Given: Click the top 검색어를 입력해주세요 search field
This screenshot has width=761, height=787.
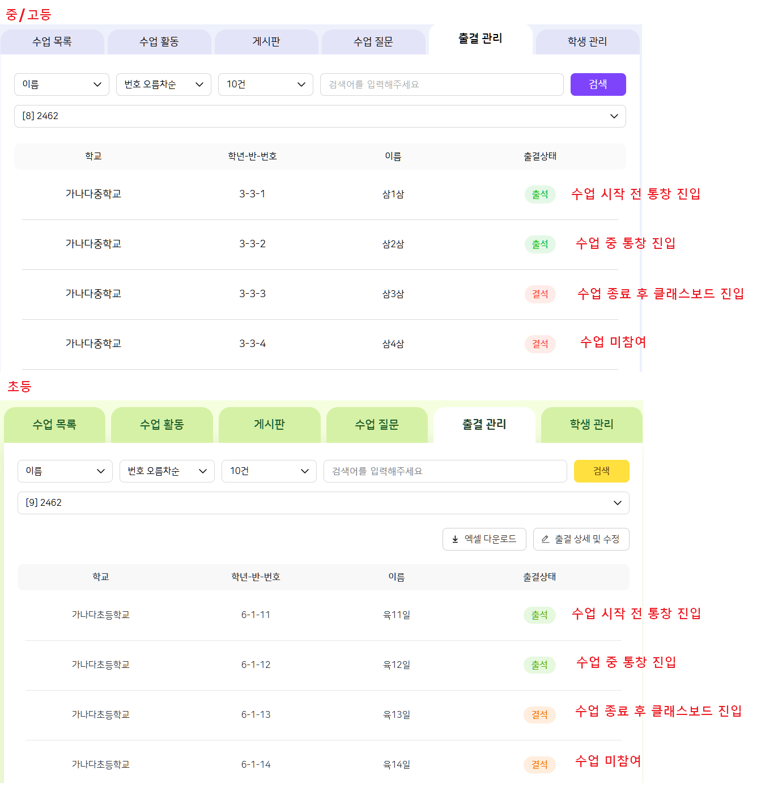Looking at the screenshot, I should pos(442,84).
